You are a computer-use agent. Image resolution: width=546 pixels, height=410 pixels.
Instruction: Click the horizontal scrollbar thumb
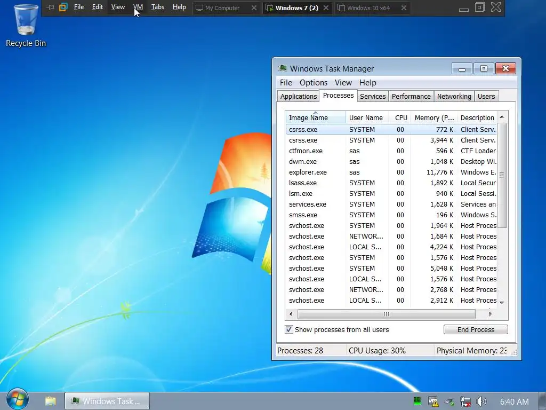click(386, 314)
